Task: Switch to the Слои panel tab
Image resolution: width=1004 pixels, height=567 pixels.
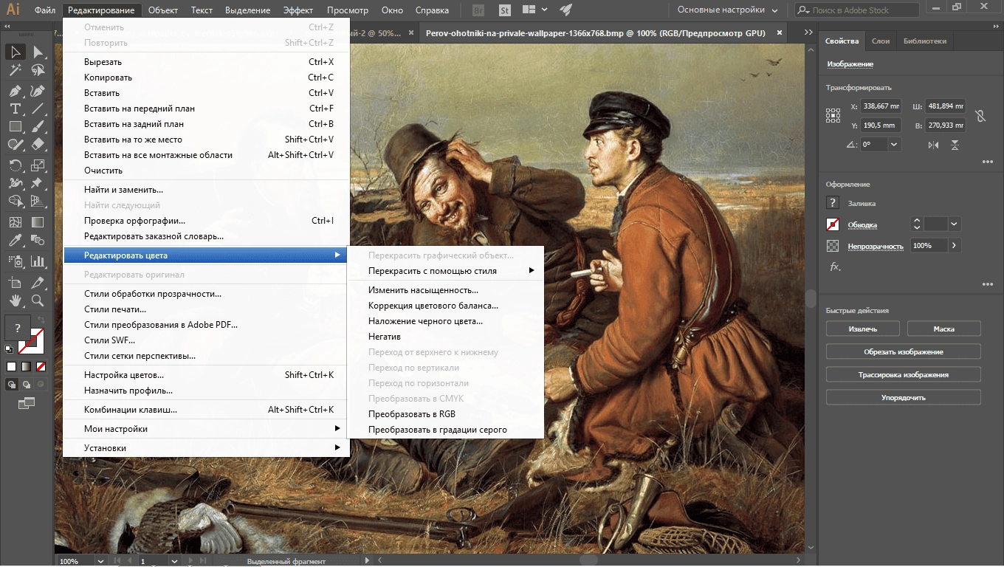Action: coord(880,41)
